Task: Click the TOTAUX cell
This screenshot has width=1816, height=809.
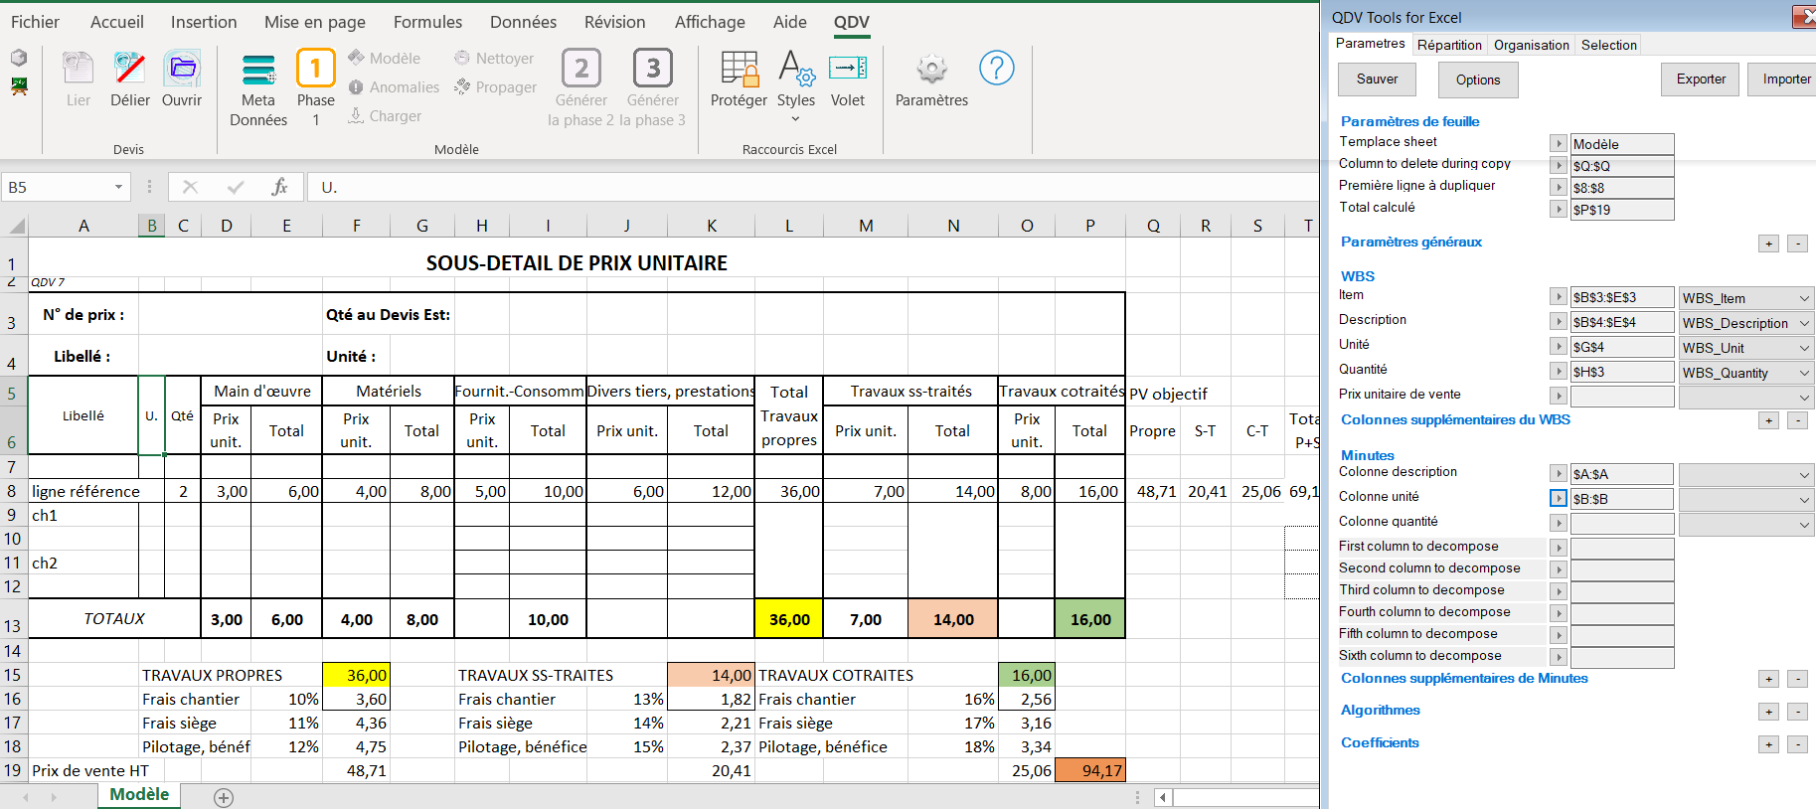Action: [114, 618]
